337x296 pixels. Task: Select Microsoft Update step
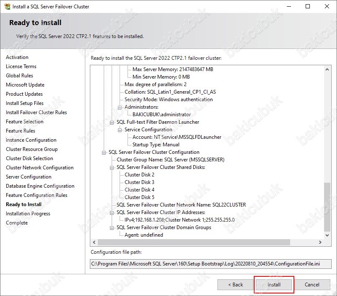tap(25, 85)
